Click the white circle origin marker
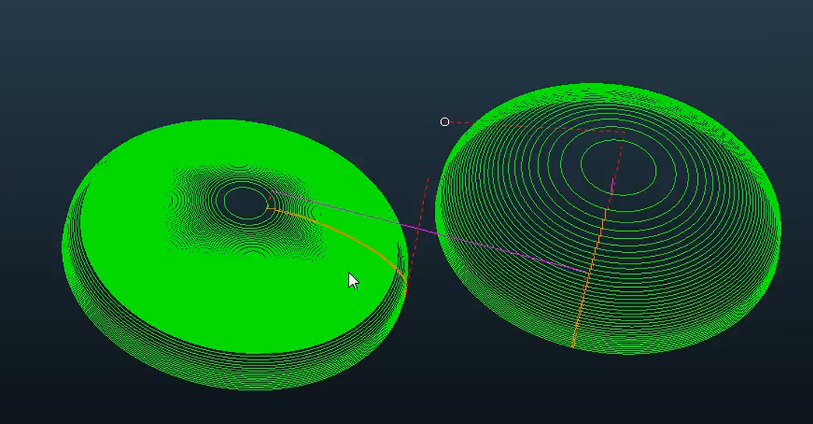This screenshot has height=424, width=813. (445, 122)
